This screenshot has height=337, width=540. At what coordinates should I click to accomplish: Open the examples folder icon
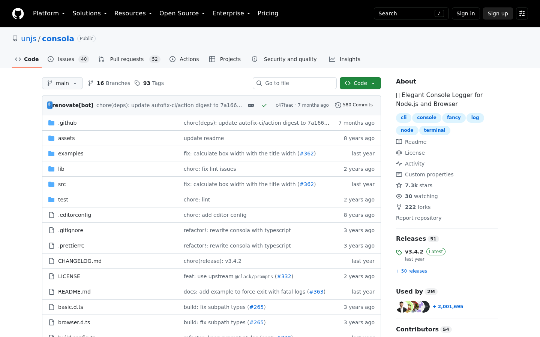(51, 154)
